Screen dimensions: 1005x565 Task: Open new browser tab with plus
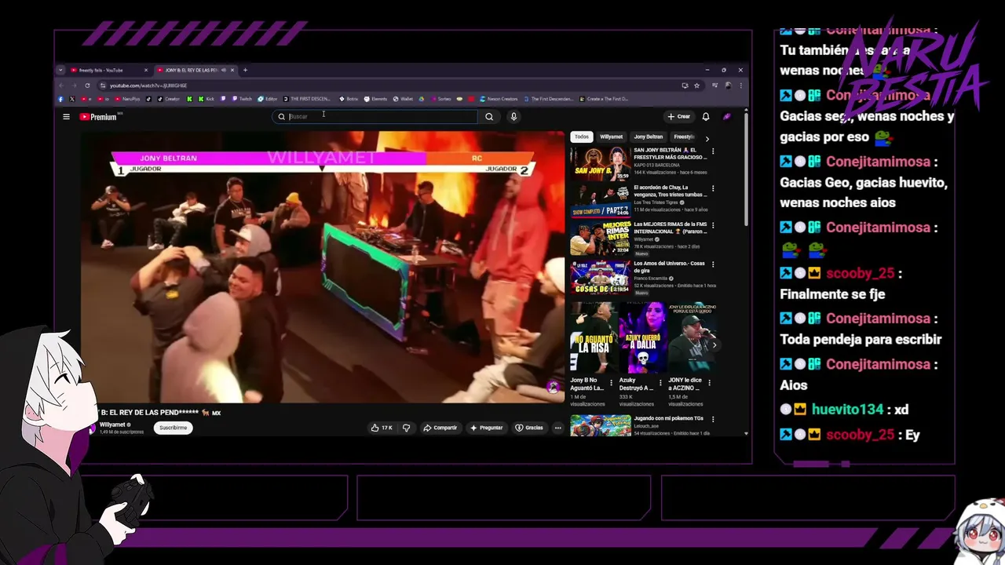245,70
